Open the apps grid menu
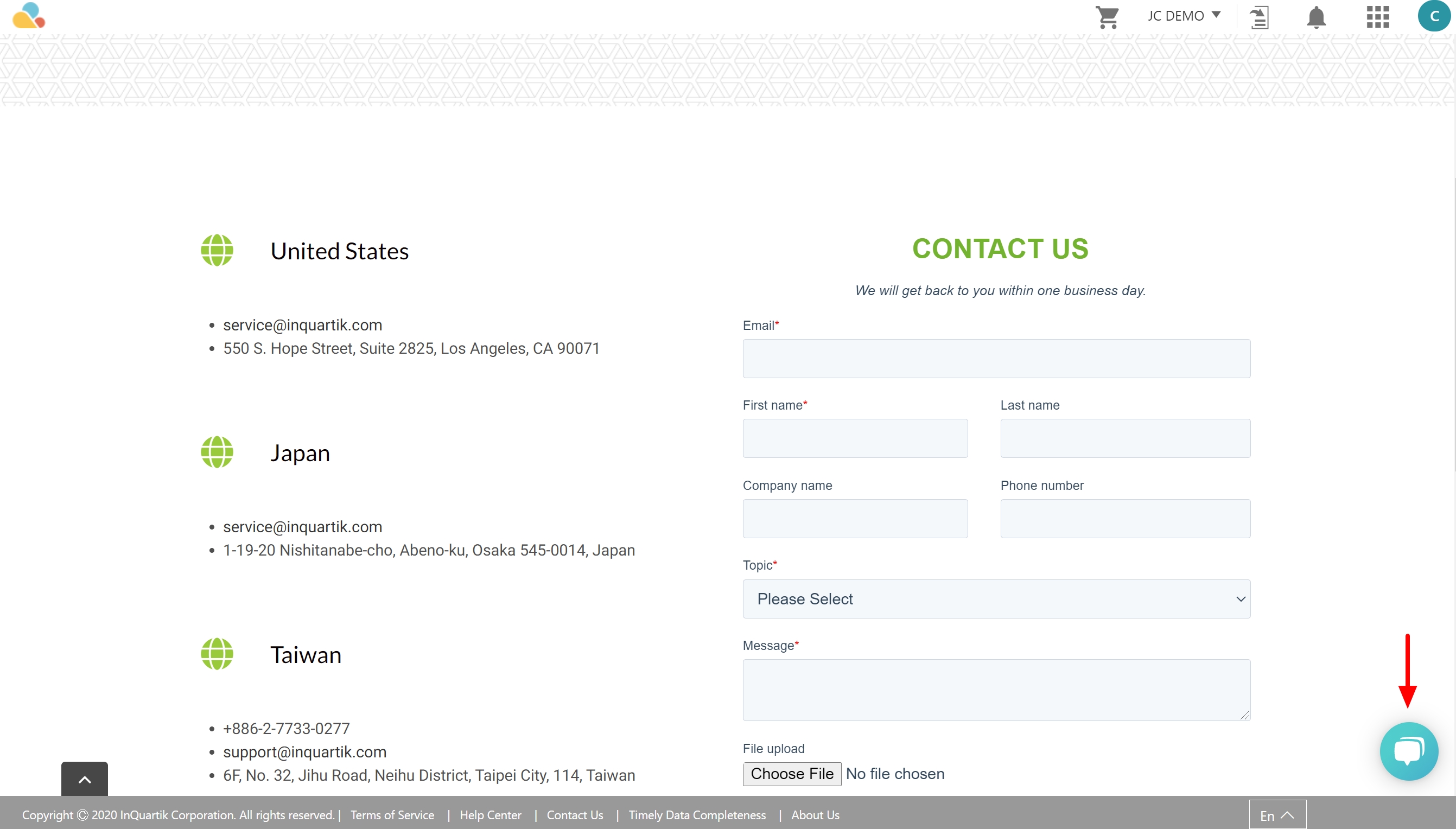 (x=1377, y=17)
